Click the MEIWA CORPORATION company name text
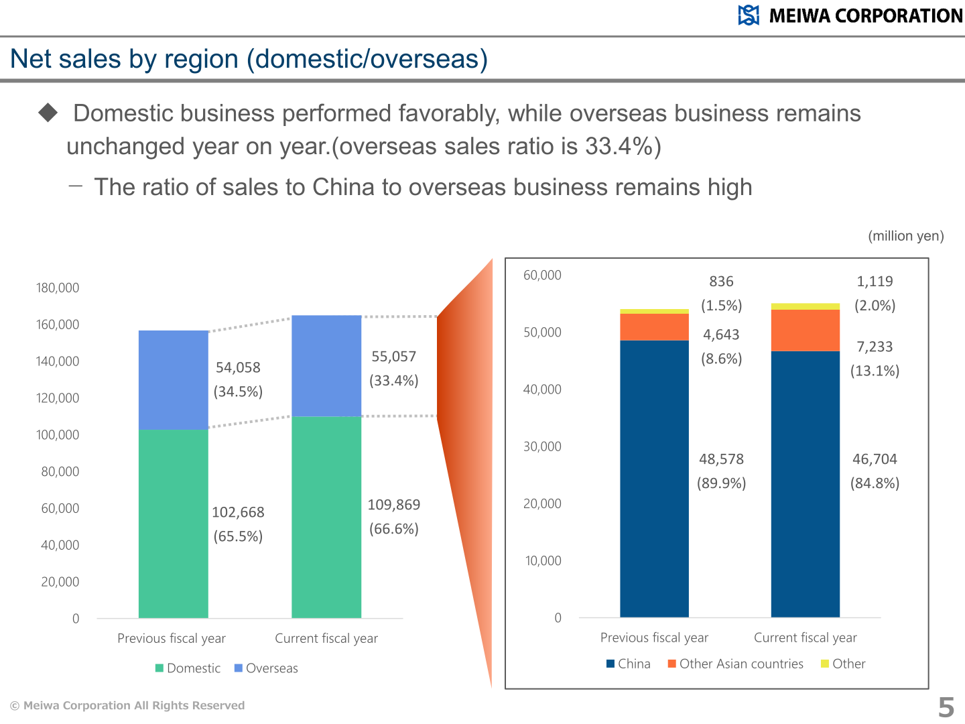The width and height of the screenshot is (965, 724). point(866,15)
